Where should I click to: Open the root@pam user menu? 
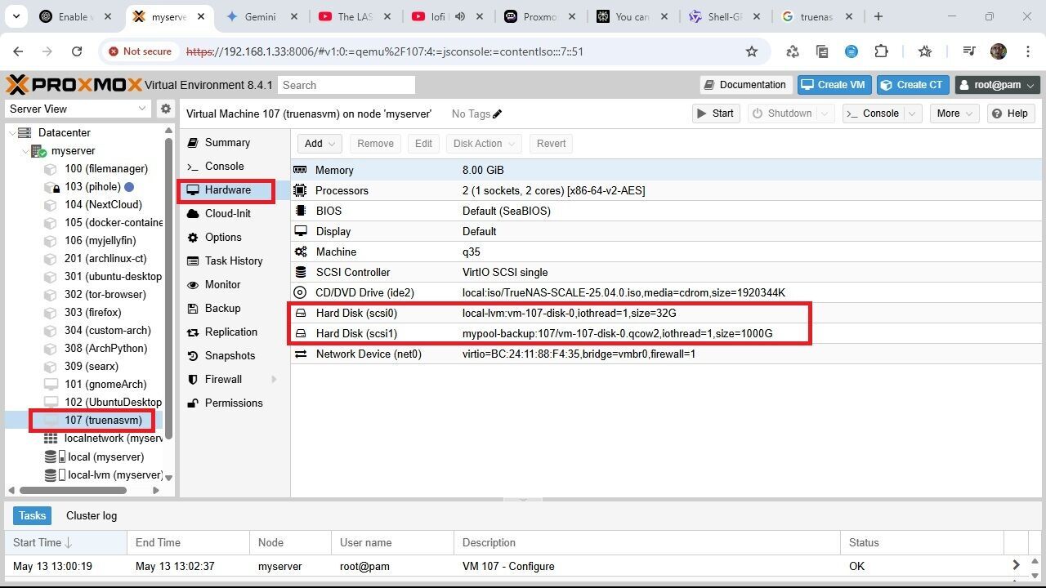coord(997,85)
